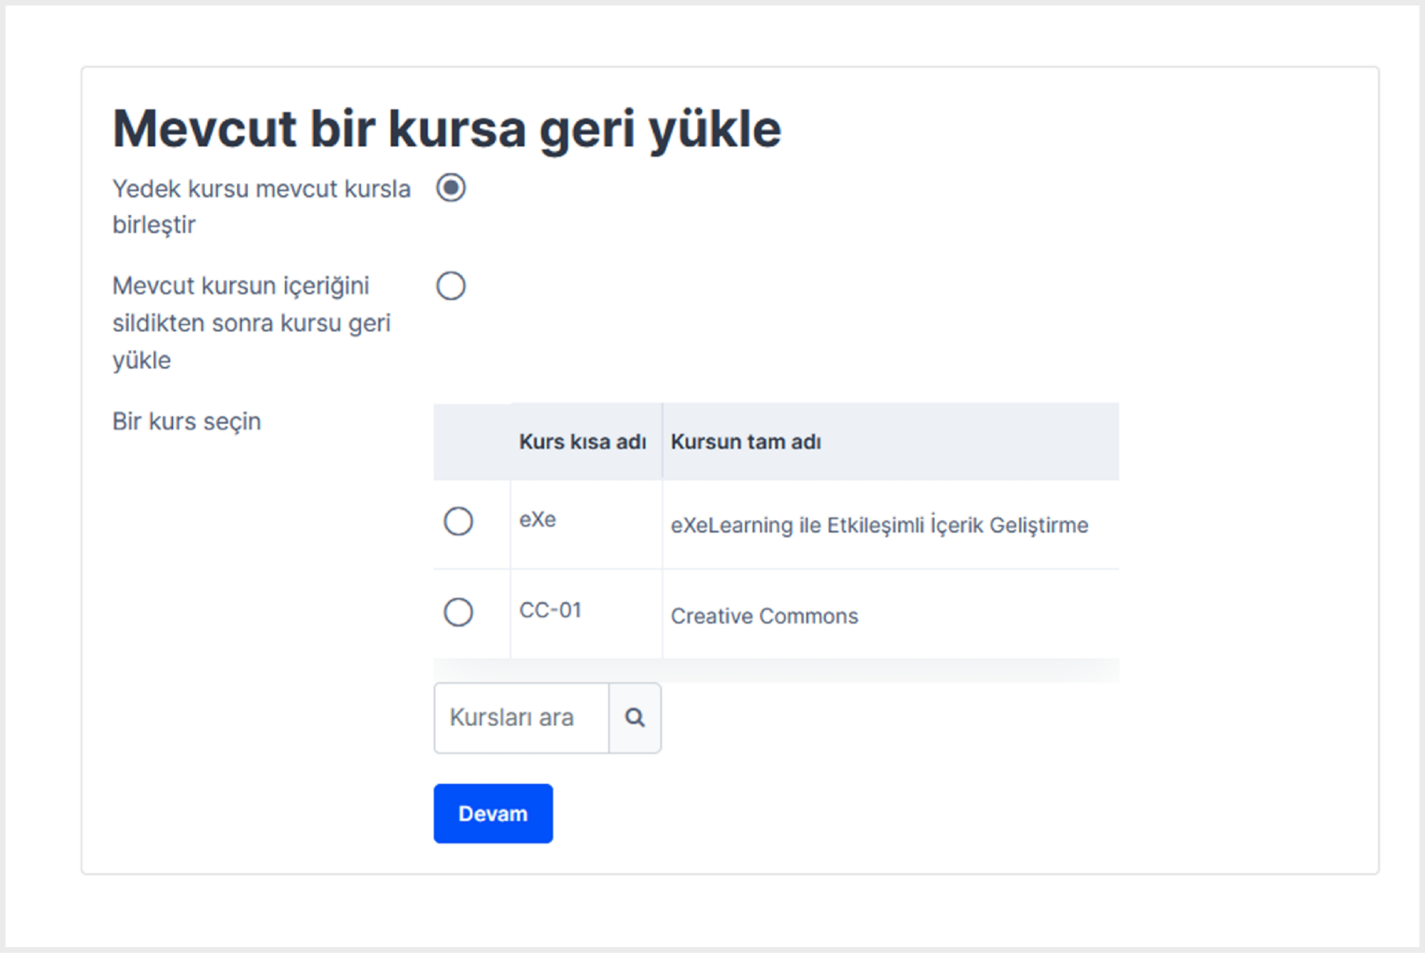
Task: Choose the delete-contents-then-restore radio option
Action: tap(451, 286)
